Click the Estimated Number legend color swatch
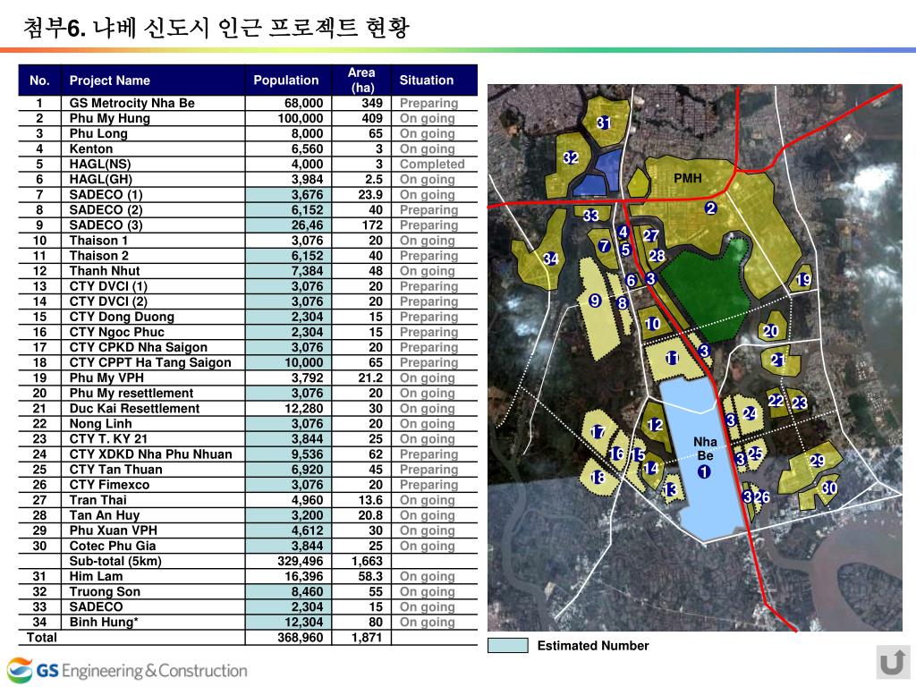 (508, 646)
